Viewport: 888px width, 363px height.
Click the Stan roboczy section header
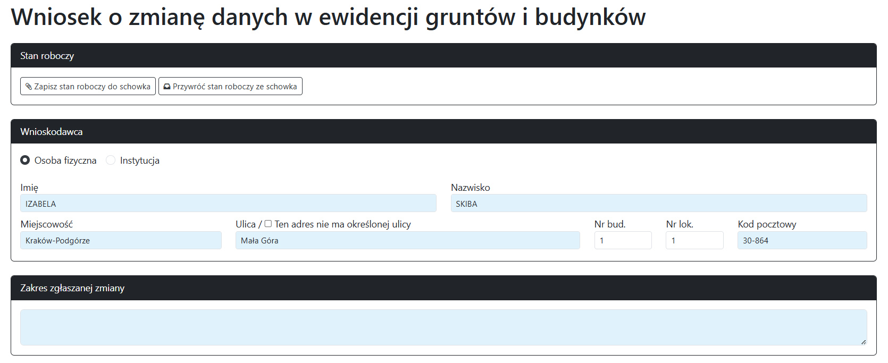tap(443, 56)
